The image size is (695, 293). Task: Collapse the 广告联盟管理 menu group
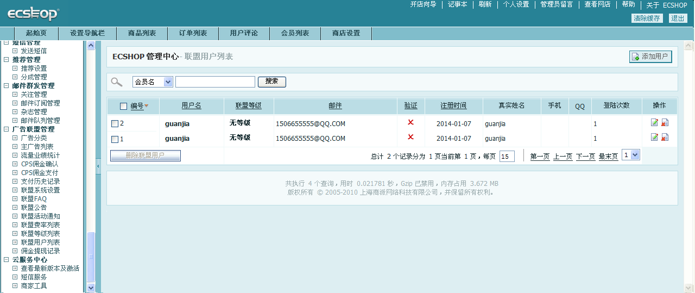tap(6, 129)
